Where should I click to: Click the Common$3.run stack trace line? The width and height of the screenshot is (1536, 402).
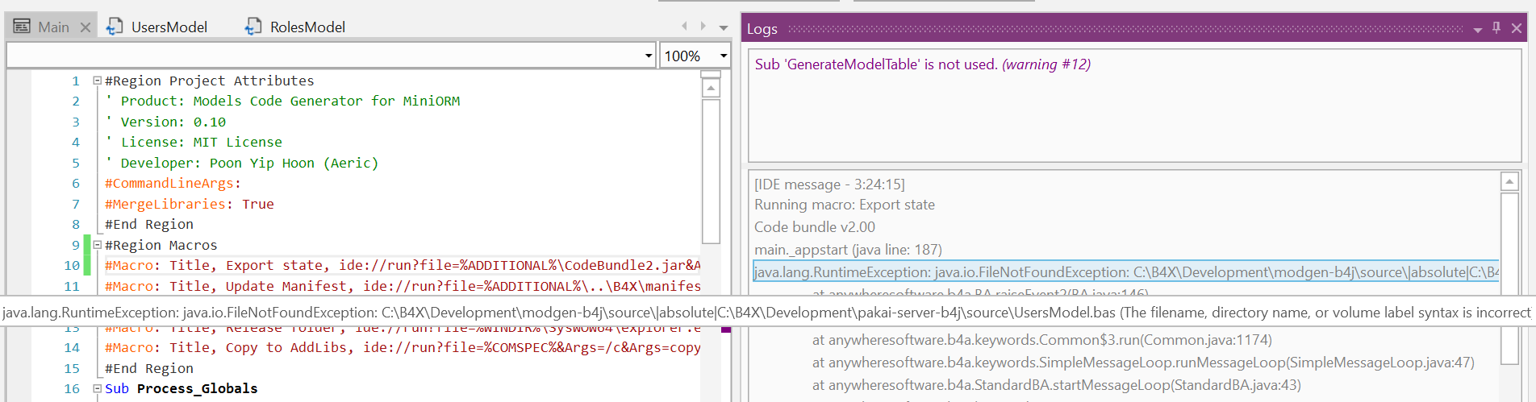pos(1041,340)
